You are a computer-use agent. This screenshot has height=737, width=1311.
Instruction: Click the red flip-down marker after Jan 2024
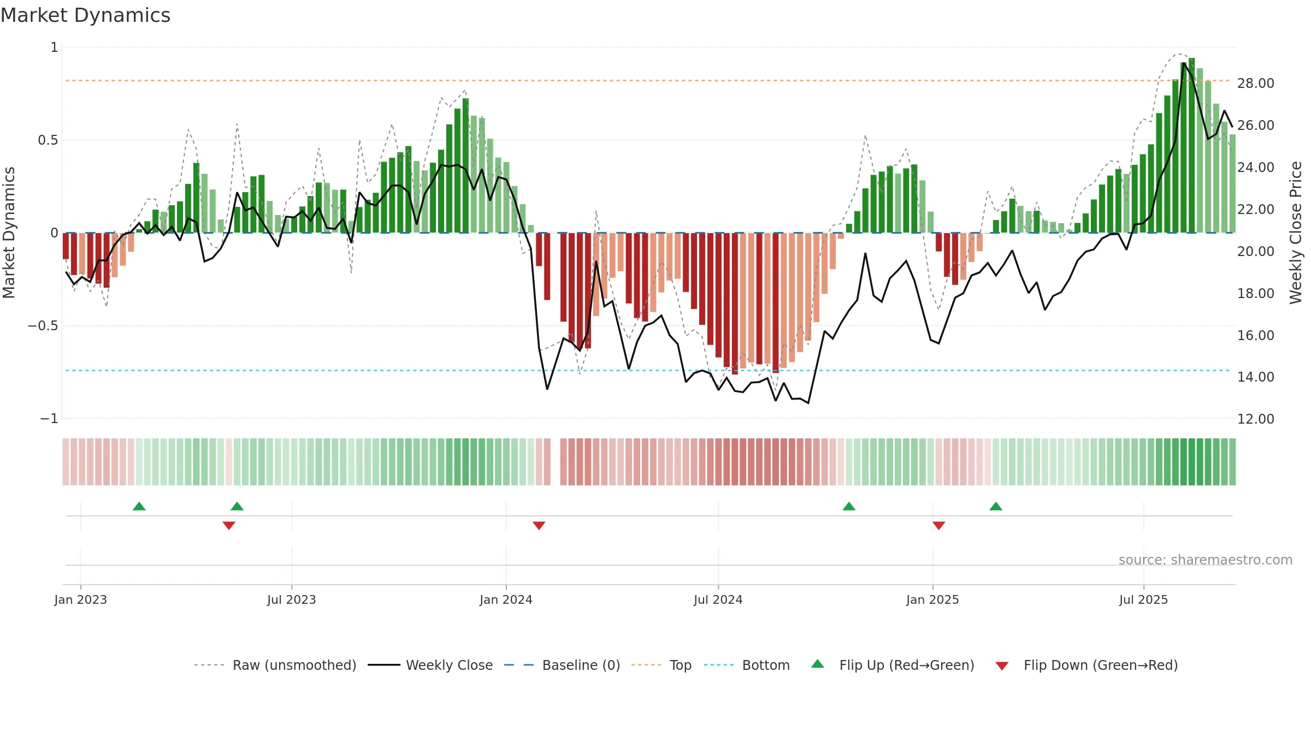539,525
